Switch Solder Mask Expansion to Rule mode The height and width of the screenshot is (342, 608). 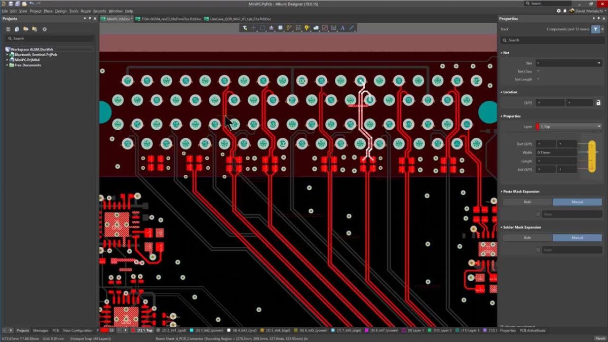[527, 238]
